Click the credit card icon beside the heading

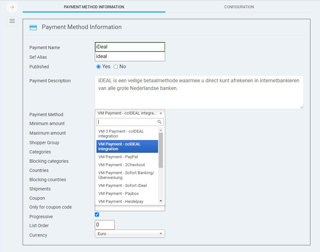33,27
